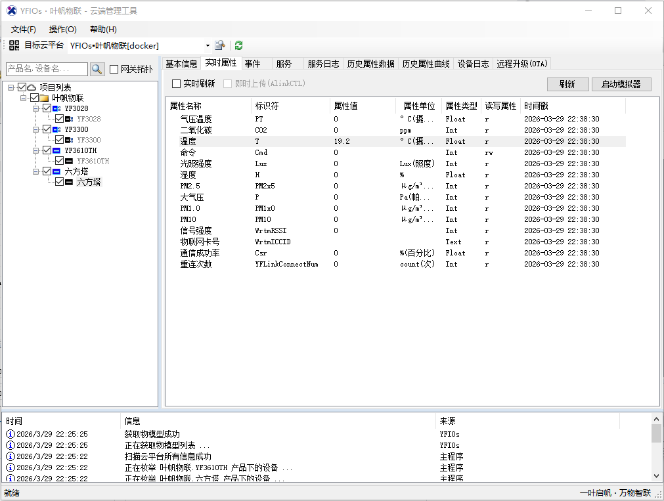Click the magnifier search icon beside product name field

click(x=97, y=69)
